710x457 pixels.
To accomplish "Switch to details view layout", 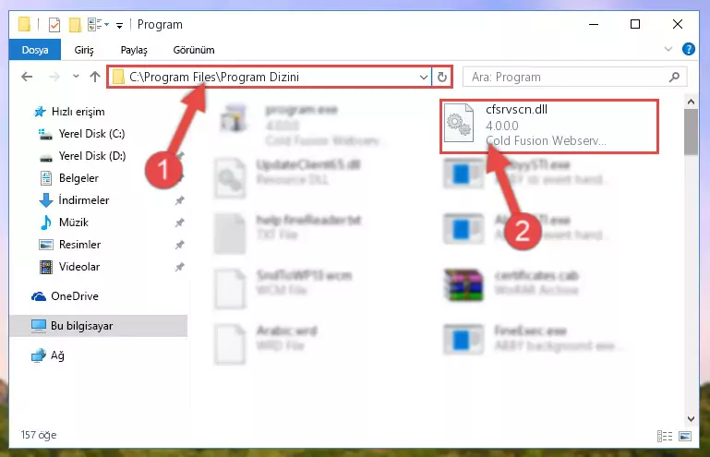I will (x=665, y=436).
